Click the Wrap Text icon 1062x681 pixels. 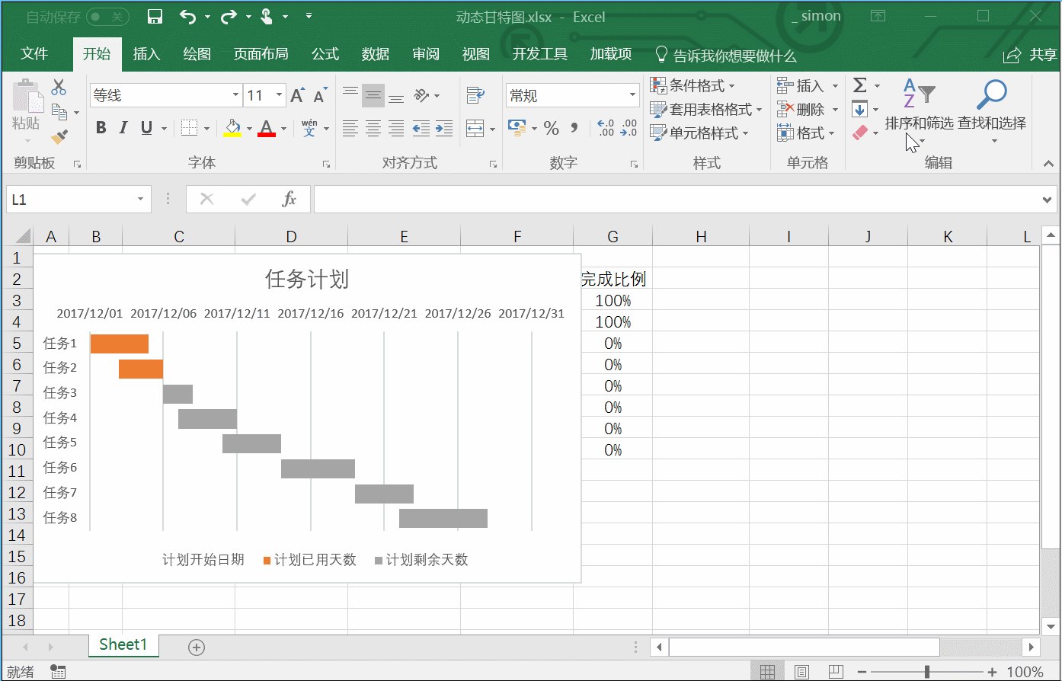(476, 95)
